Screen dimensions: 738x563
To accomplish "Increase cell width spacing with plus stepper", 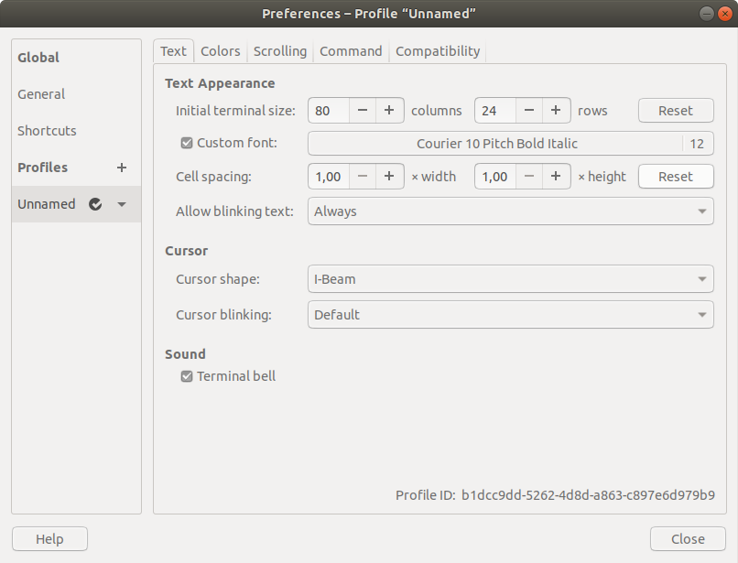I will point(388,176).
